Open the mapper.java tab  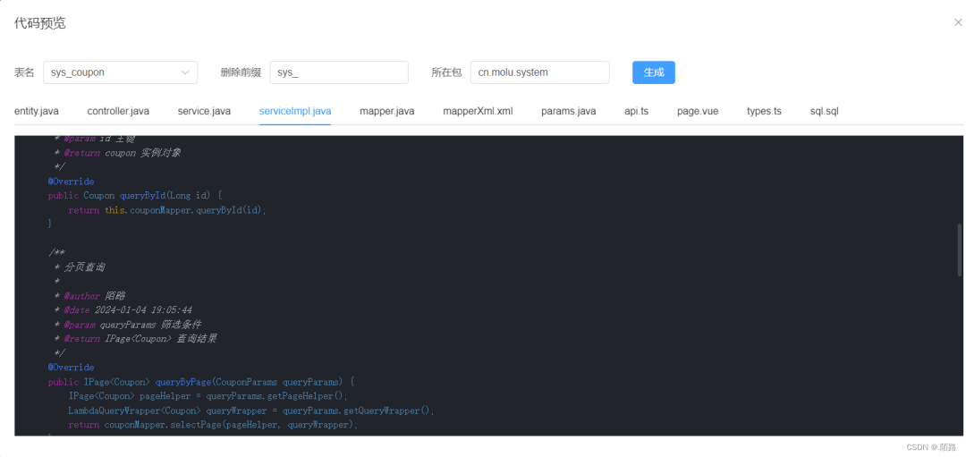(x=387, y=112)
